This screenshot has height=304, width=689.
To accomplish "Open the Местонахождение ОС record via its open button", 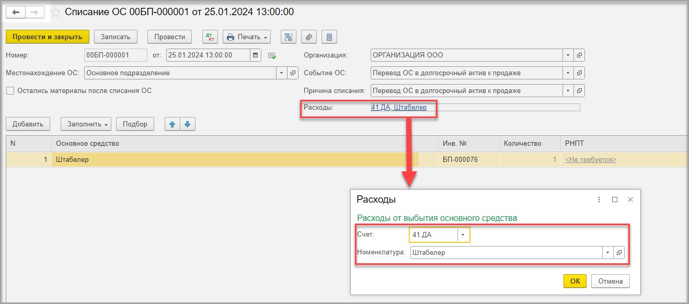I will [x=293, y=73].
